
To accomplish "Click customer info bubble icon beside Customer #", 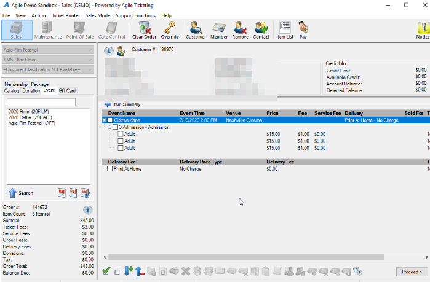I will click(109, 50).
